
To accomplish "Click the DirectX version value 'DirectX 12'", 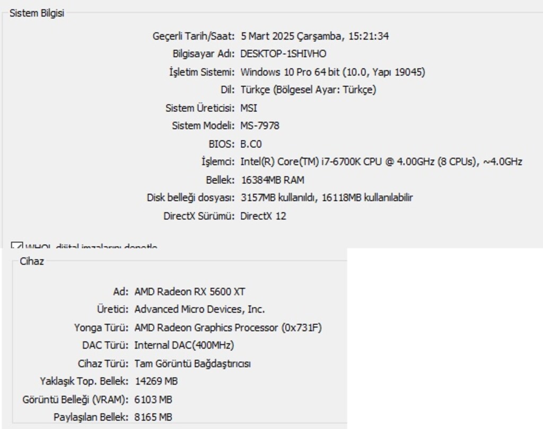I will (263, 216).
